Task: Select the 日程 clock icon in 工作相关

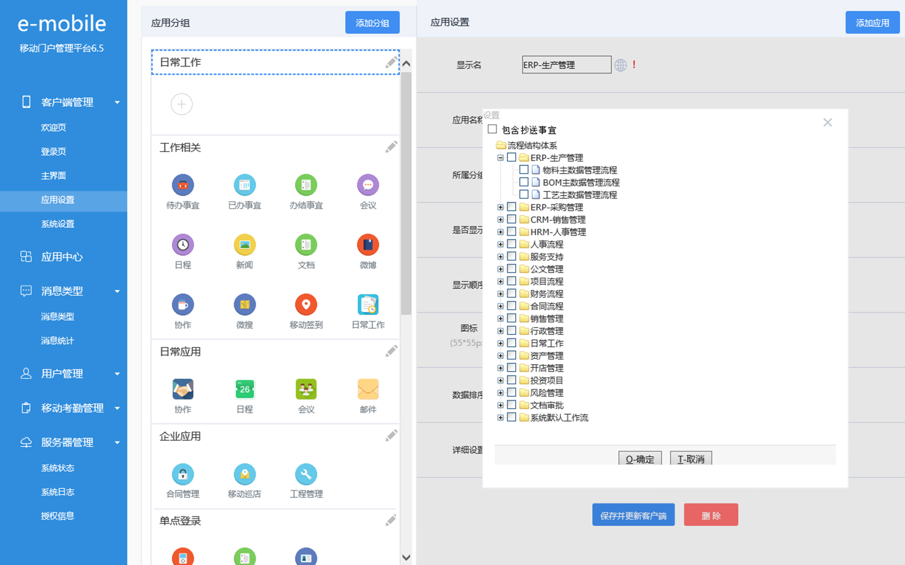Action: click(x=182, y=245)
